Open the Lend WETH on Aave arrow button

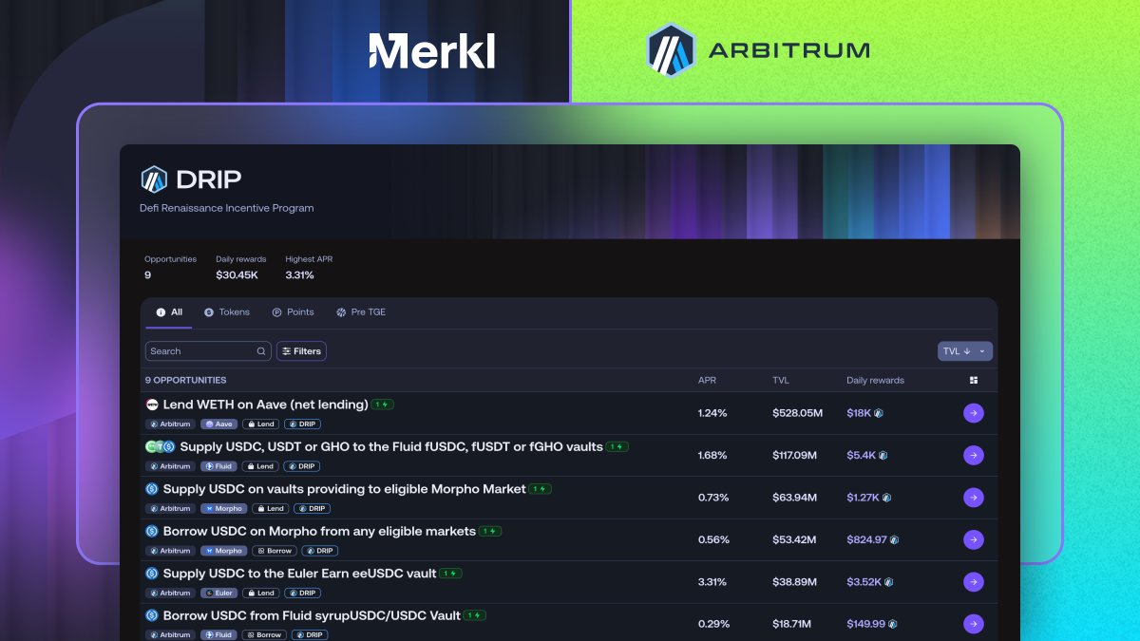tap(974, 413)
